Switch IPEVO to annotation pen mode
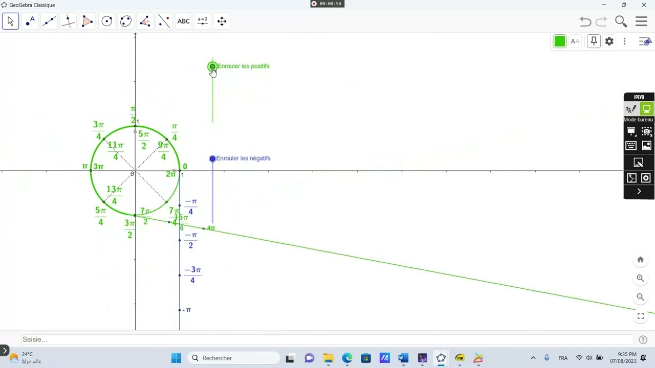Screen dimensions: 655x368 click(x=631, y=109)
